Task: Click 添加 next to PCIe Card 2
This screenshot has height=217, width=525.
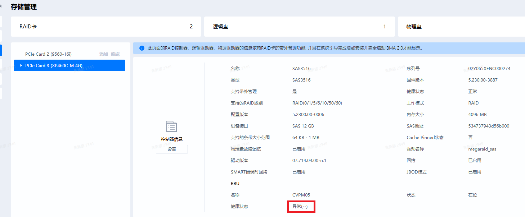Action: (x=104, y=54)
